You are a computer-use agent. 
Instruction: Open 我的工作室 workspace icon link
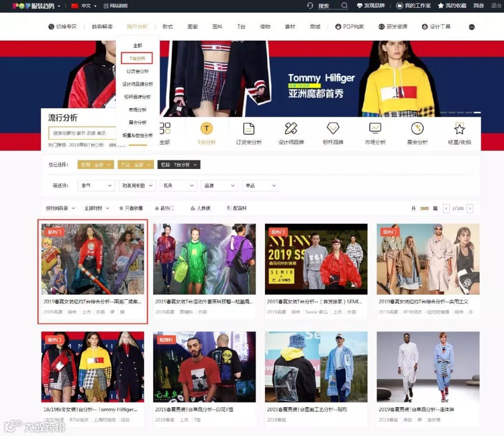click(x=413, y=6)
